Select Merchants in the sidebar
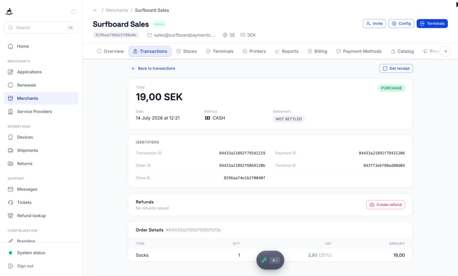 (41, 98)
